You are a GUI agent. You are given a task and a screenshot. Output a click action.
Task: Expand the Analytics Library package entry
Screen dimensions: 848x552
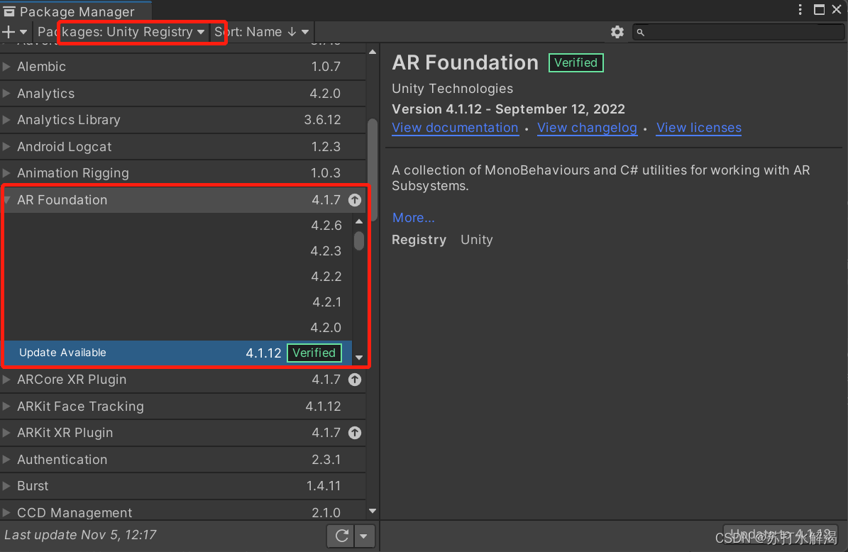(x=6, y=119)
